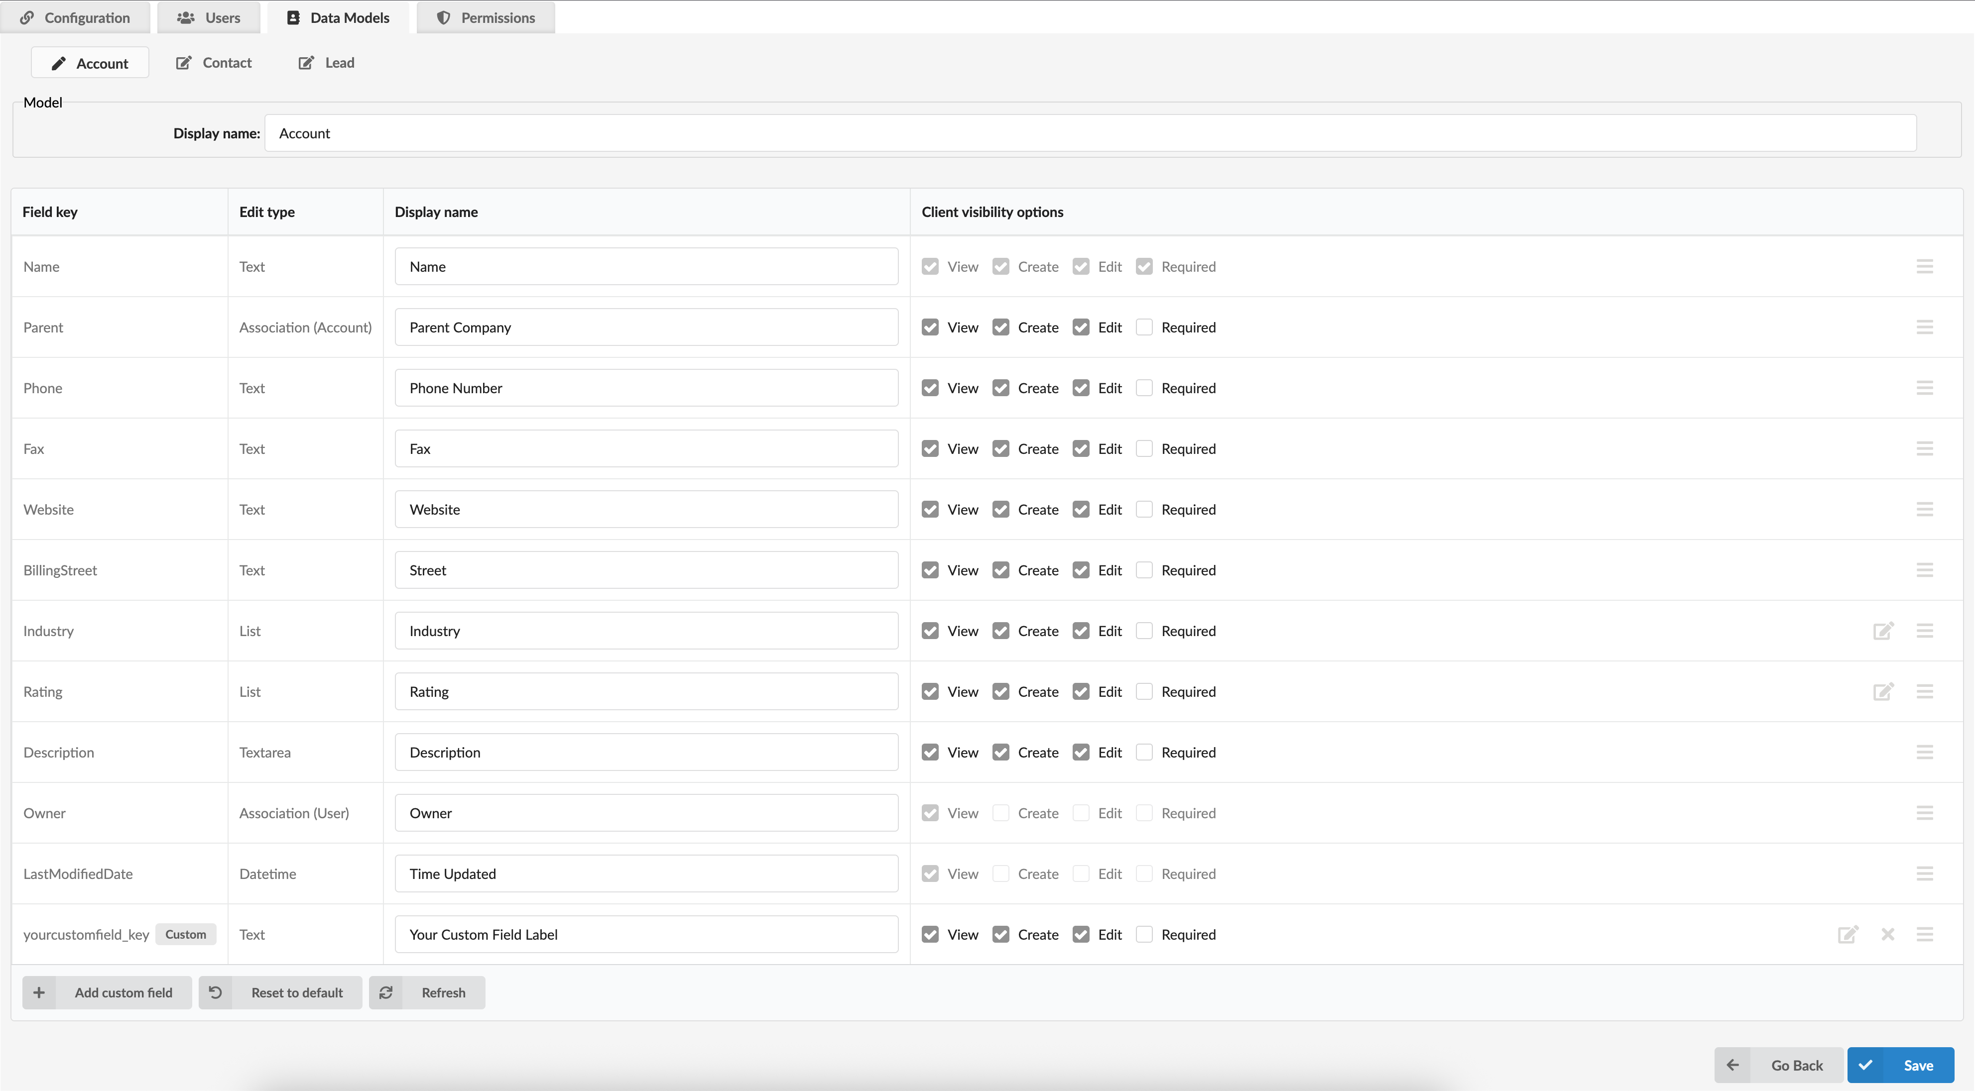This screenshot has height=1091, width=1975.
Task: Click the Phone Number display name field
Action: click(646, 388)
